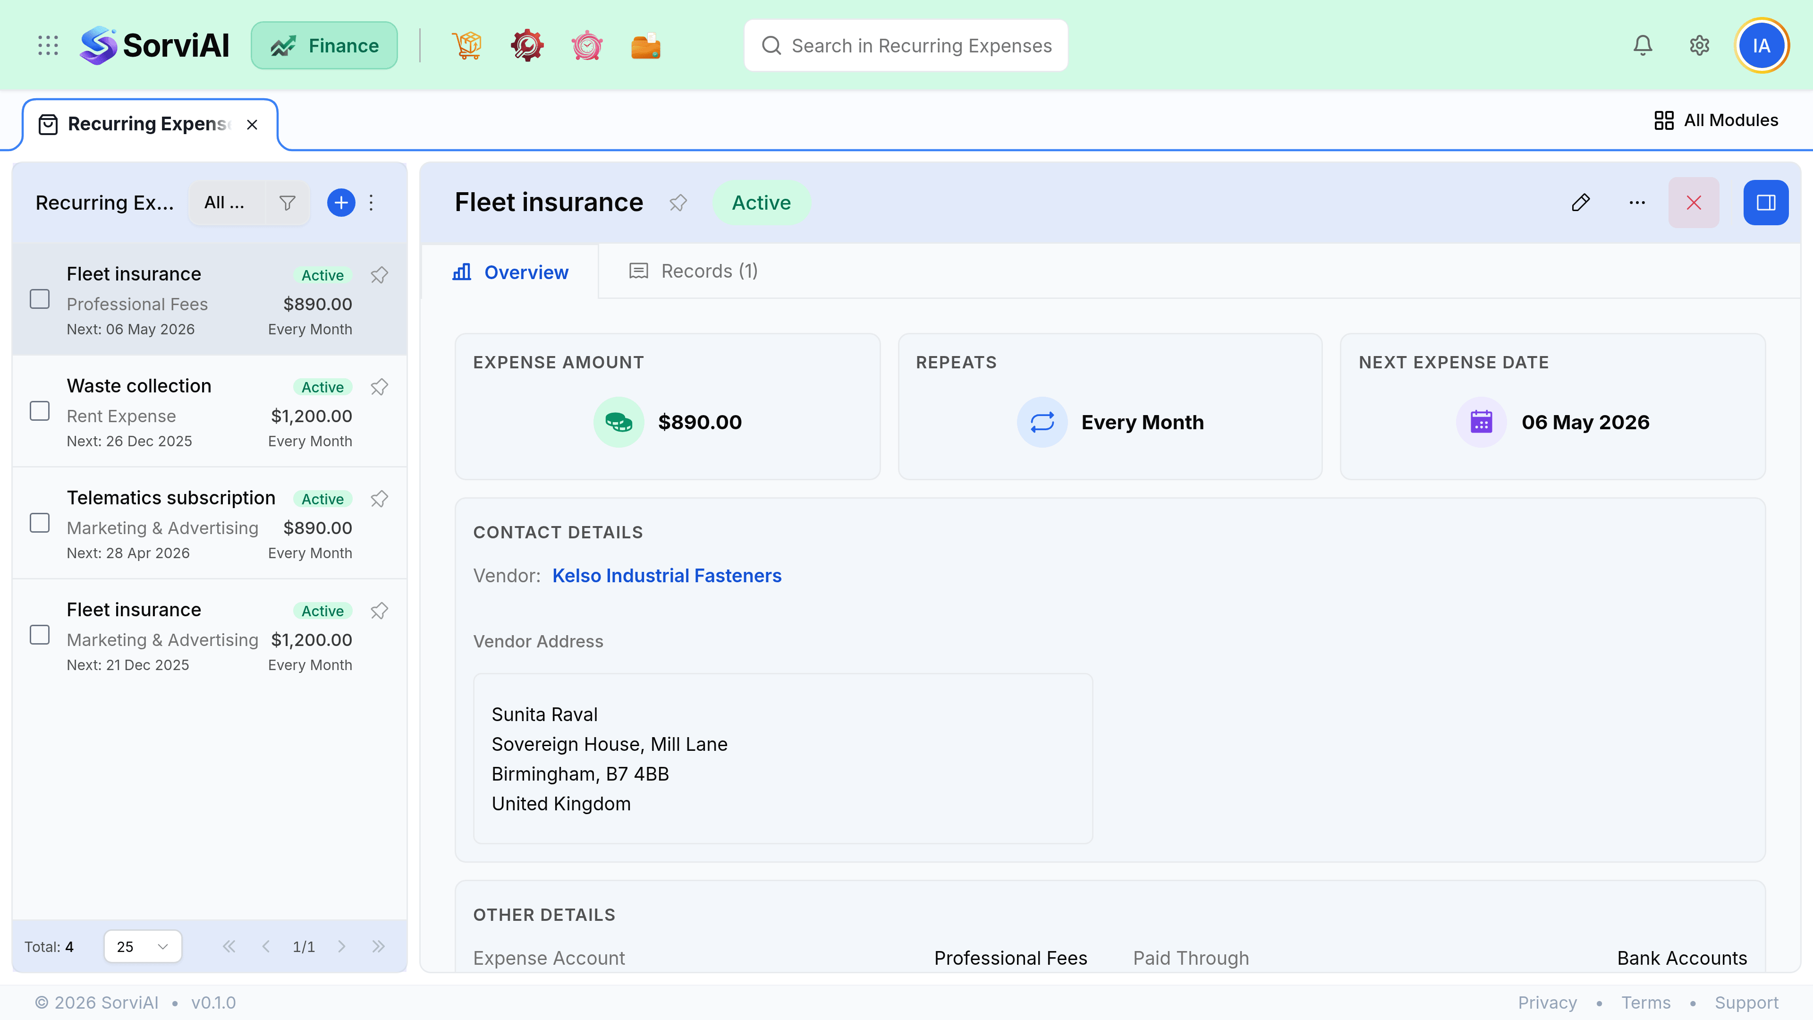Image resolution: width=1813 pixels, height=1020 pixels.
Task: Pin the Waste collection row
Action: point(379,387)
